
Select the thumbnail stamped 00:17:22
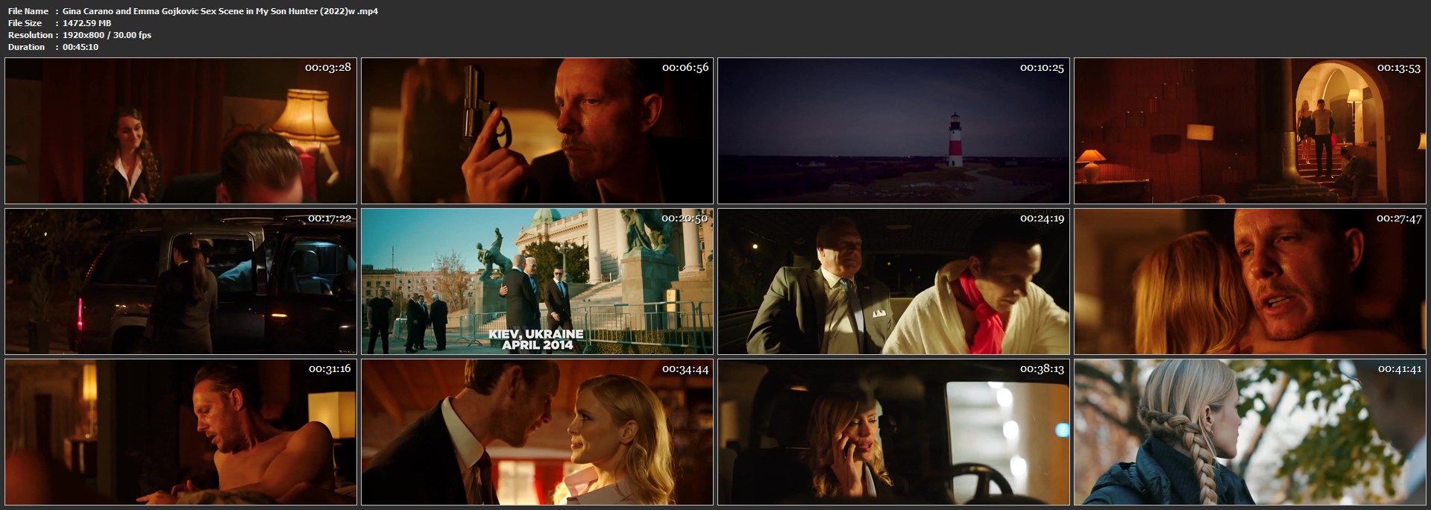tap(181, 281)
